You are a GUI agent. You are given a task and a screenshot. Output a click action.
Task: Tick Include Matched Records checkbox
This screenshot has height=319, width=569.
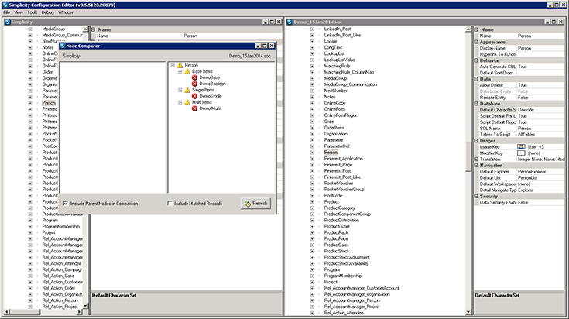click(x=170, y=203)
